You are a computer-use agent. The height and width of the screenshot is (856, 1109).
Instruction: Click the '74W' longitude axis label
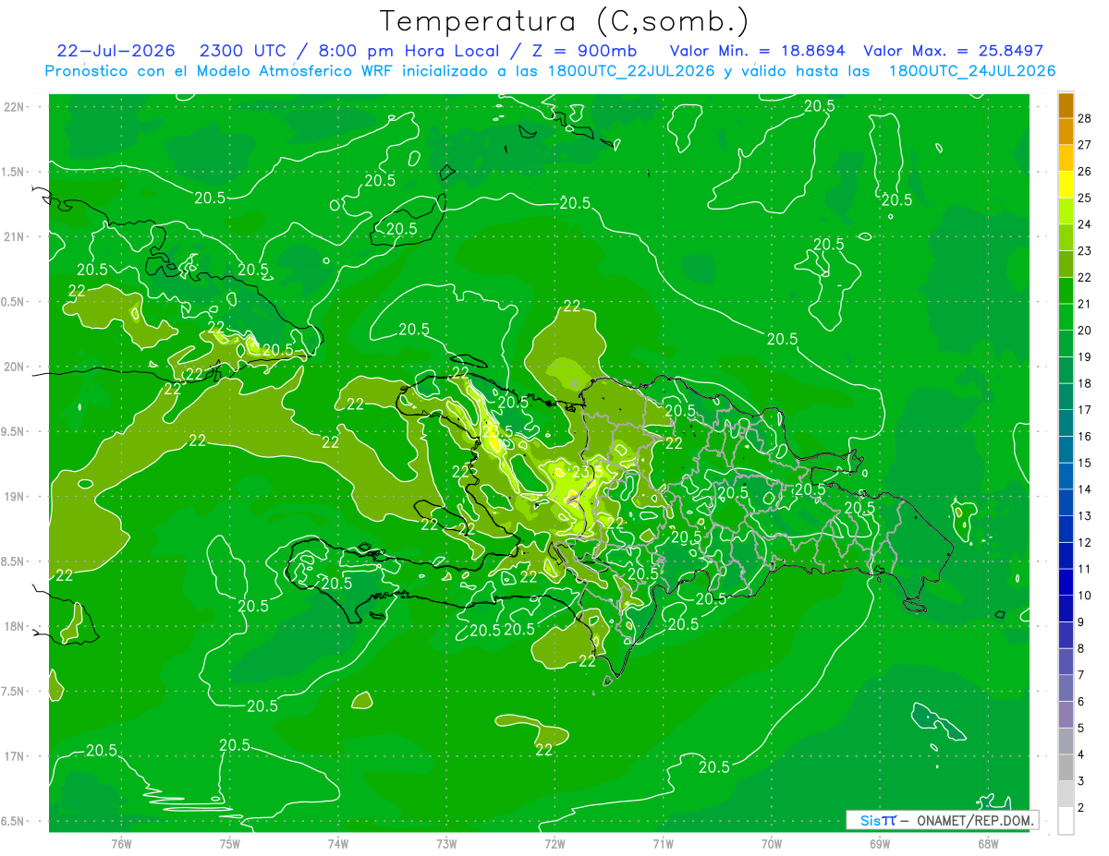(338, 843)
